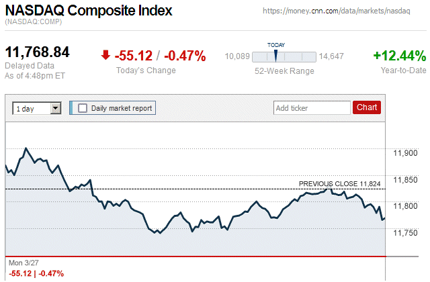Select the NASDAQ Composite Index heading
Viewport: 430px width, 282px height.
coord(88,11)
